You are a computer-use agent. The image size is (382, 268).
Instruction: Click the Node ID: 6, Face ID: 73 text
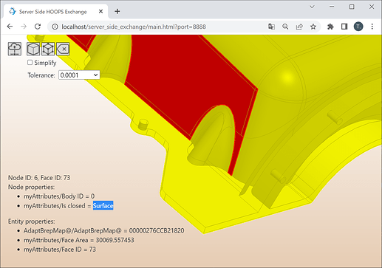click(39, 178)
